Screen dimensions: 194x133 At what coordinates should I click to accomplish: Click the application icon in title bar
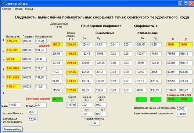pyautogui.click(x=3, y=4)
